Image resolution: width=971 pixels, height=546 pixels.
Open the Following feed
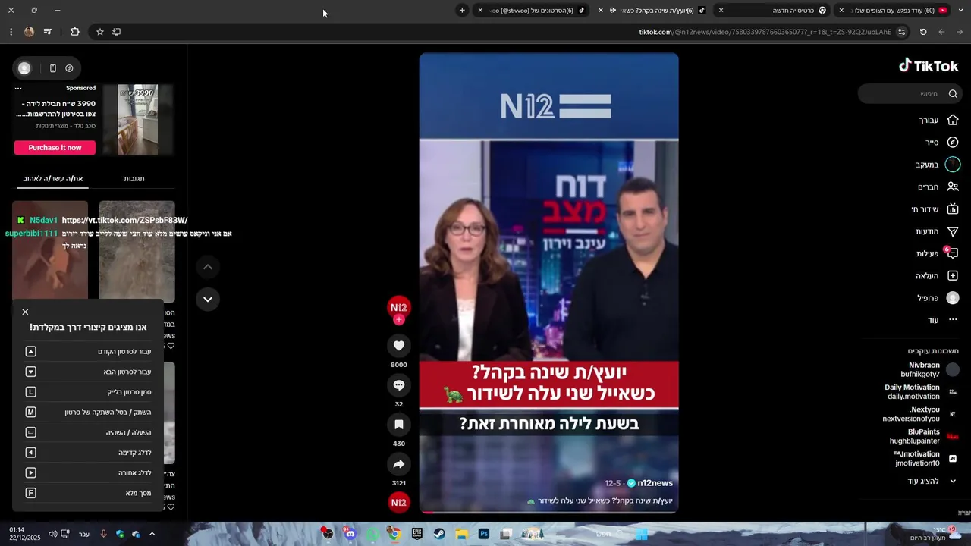click(938, 164)
